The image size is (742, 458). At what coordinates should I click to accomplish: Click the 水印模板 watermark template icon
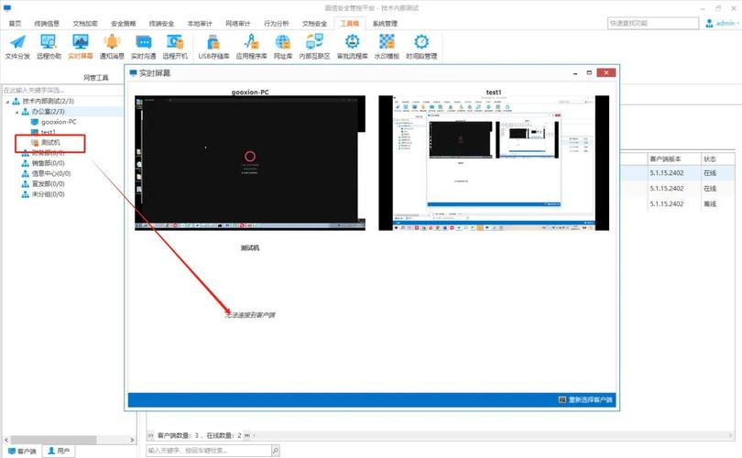tap(387, 46)
